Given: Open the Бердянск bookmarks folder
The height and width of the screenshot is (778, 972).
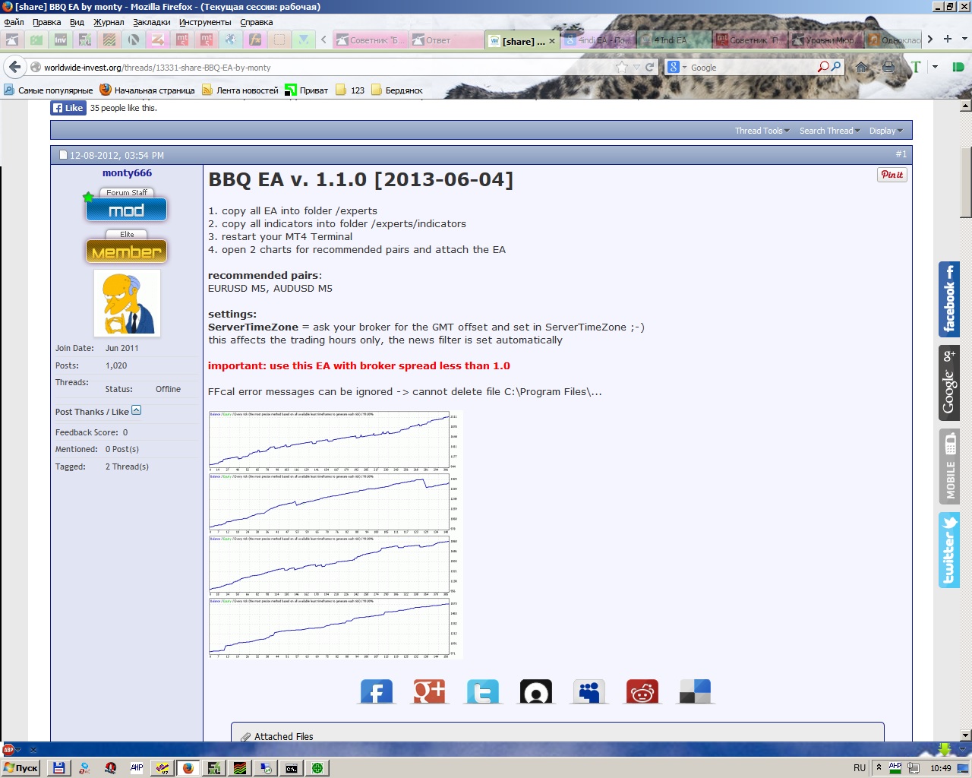Looking at the screenshot, I should point(396,90).
